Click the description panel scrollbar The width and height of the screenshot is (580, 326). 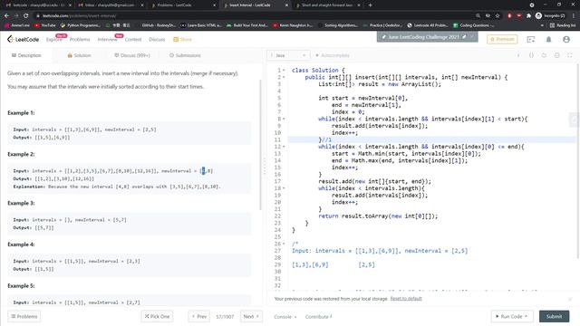point(261,144)
